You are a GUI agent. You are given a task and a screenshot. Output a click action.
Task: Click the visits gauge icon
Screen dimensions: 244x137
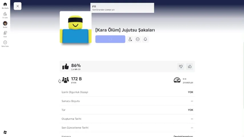pos(177,80)
